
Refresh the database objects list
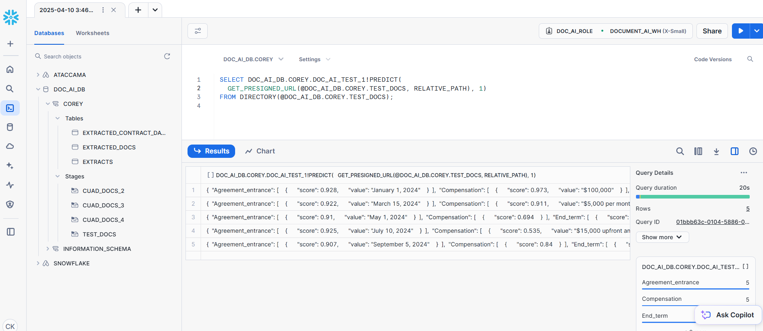point(167,56)
